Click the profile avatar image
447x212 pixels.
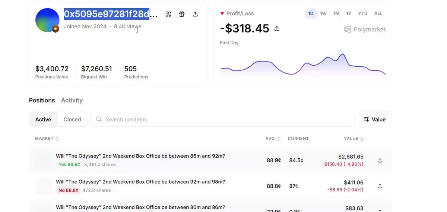click(x=47, y=20)
